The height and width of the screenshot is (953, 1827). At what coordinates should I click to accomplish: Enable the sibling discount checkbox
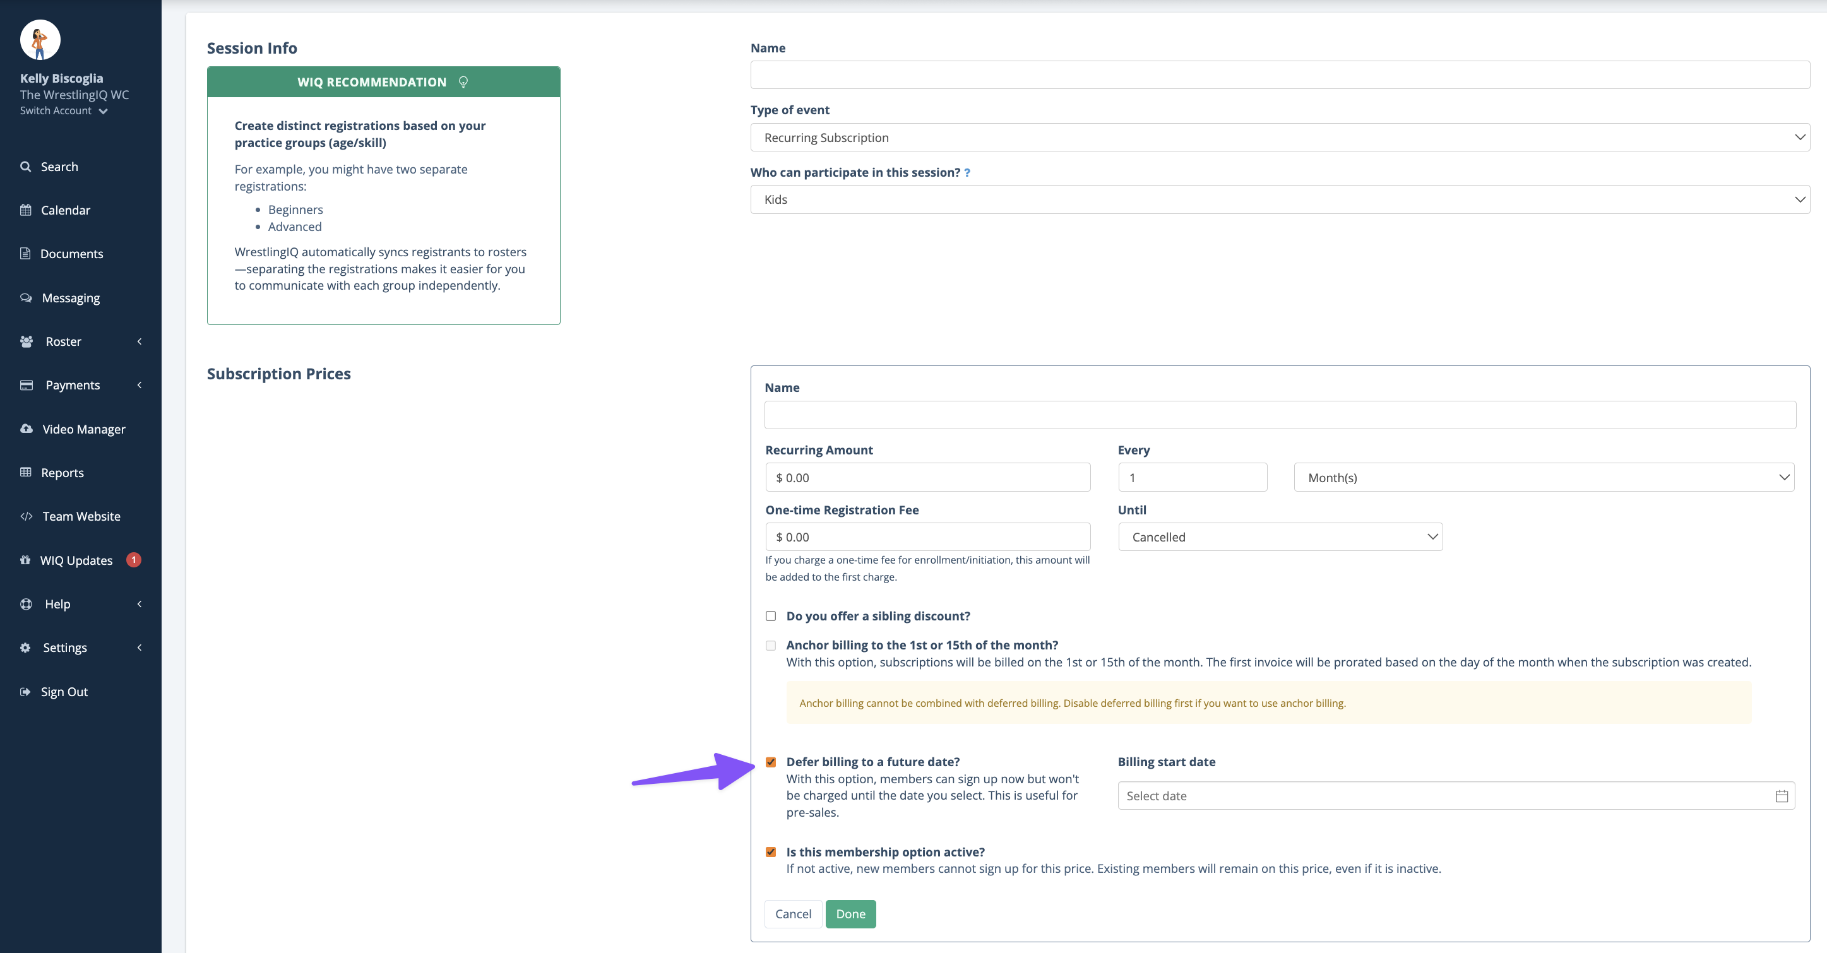771,616
